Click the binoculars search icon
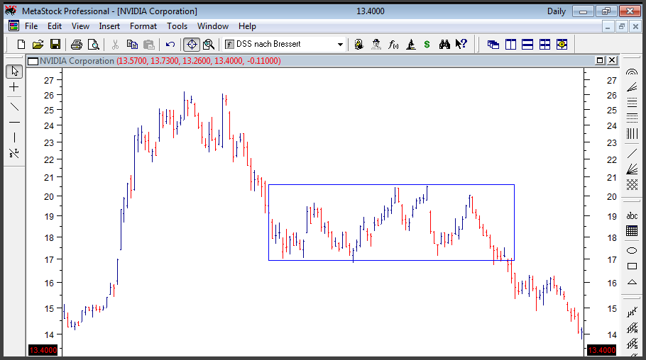Image resolution: width=646 pixels, height=360 pixels. point(444,44)
